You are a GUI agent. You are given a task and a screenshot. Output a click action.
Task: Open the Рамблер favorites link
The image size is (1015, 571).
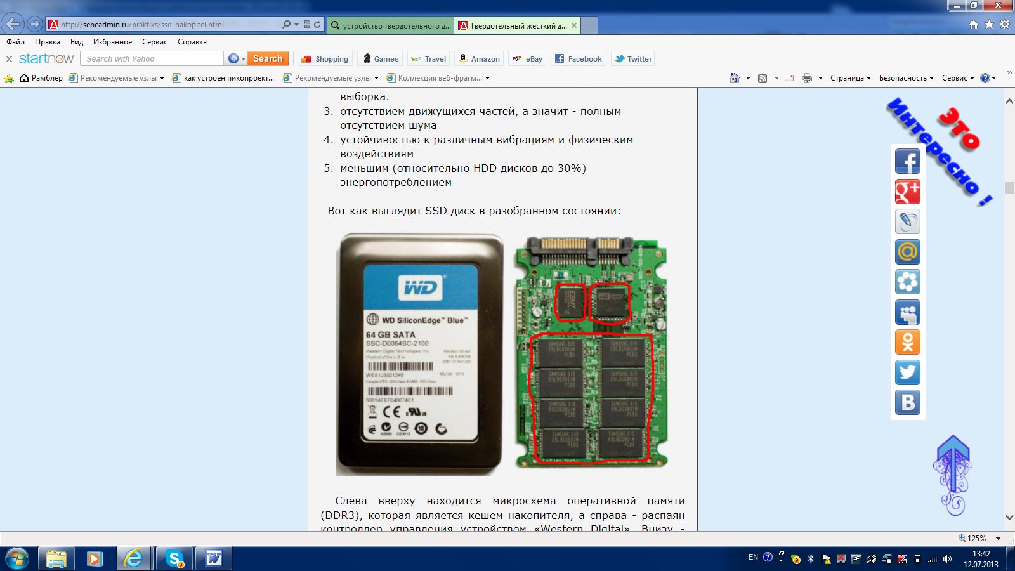pos(41,78)
